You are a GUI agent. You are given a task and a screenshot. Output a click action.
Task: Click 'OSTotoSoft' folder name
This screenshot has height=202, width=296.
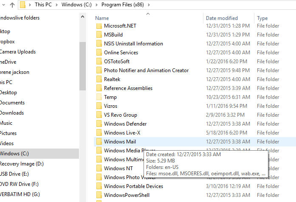(117, 61)
